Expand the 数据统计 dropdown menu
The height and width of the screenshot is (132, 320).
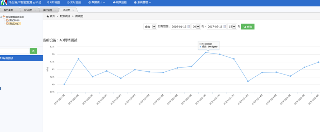[x=97, y=2]
